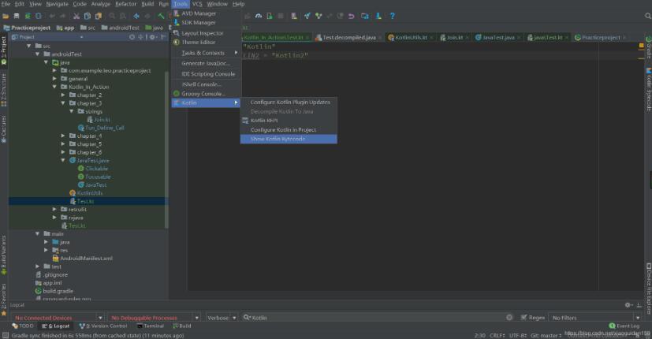Screen dimensions: 652x339
Task: Click Configure Kotlin Plugin Updates item
Action: [289, 102]
